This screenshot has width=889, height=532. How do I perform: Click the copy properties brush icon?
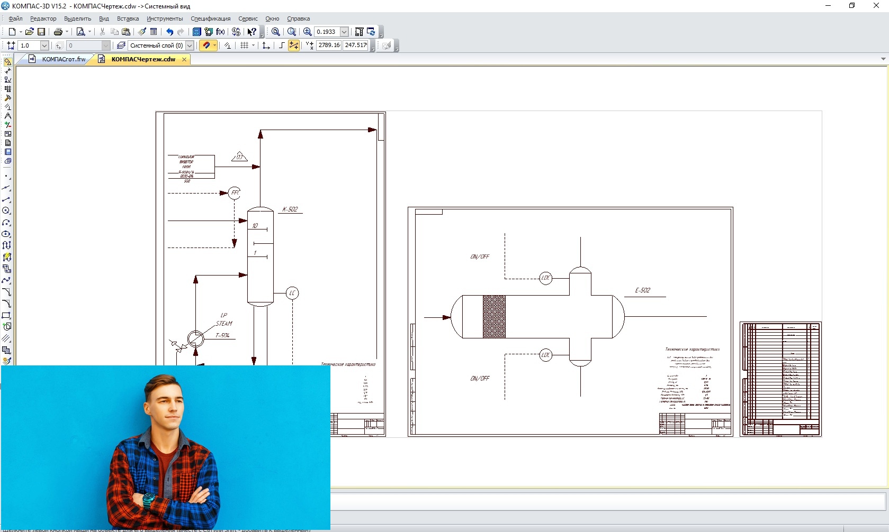point(142,32)
